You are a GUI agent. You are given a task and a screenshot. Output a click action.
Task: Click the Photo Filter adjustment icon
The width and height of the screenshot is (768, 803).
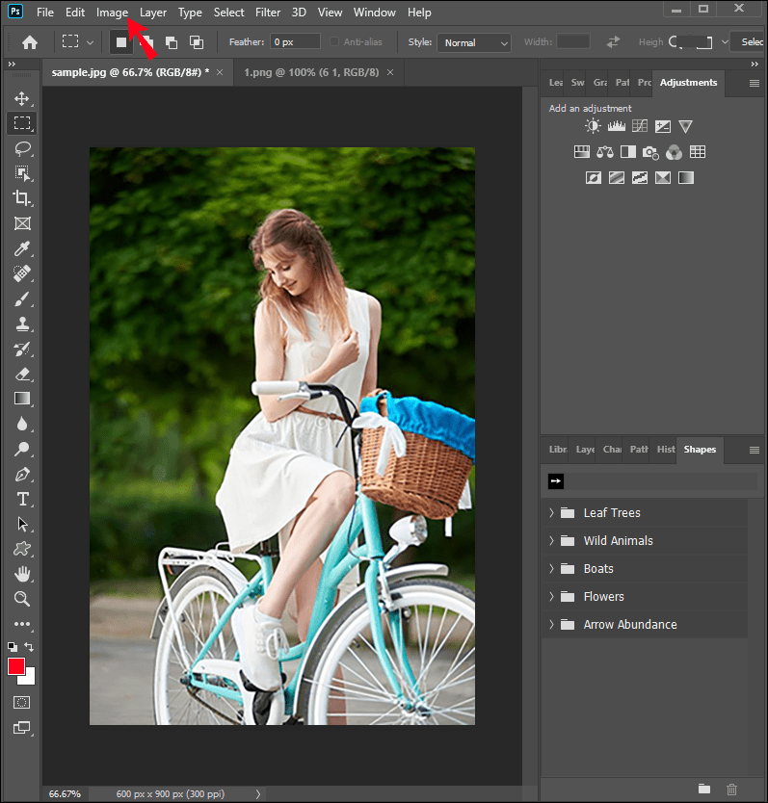650,152
